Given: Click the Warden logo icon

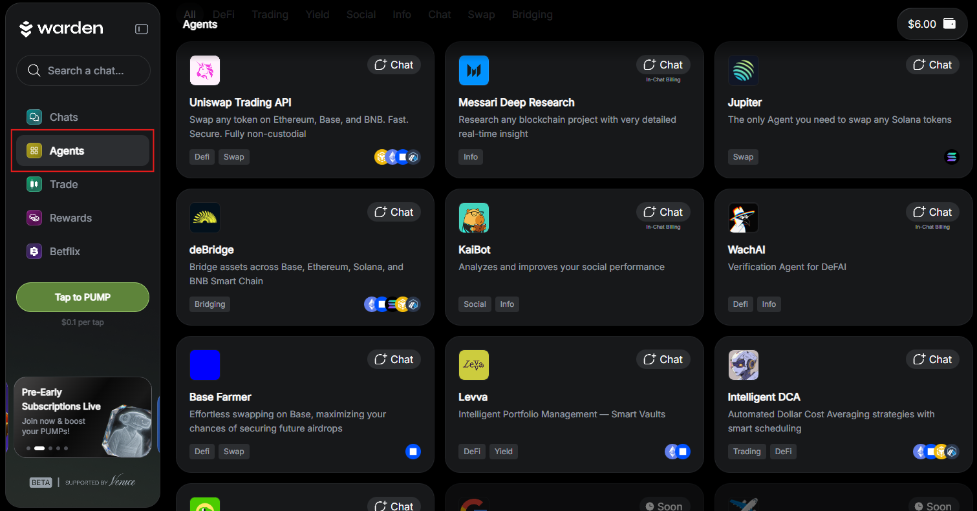Looking at the screenshot, I should tap(26, 29).
